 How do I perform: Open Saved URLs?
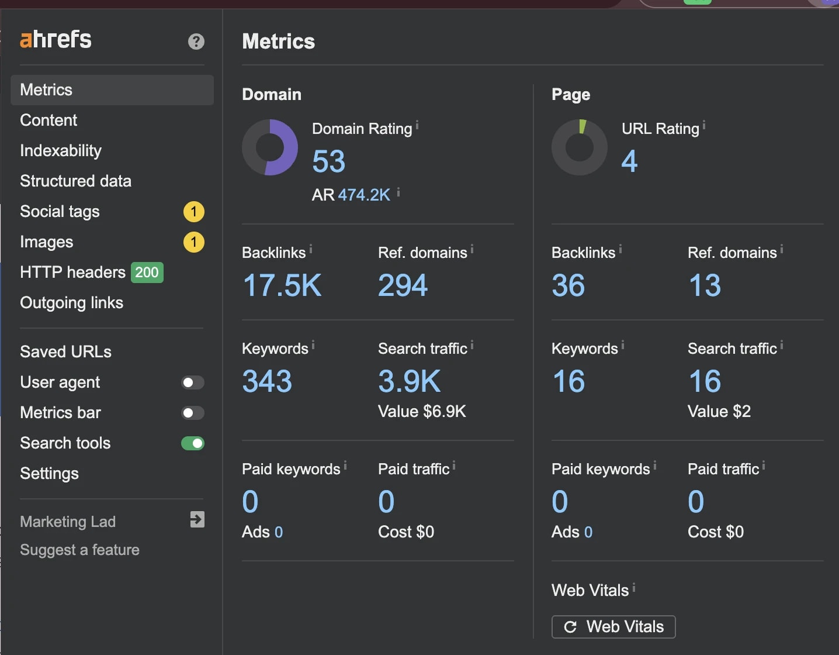click(x=65, y=352)
